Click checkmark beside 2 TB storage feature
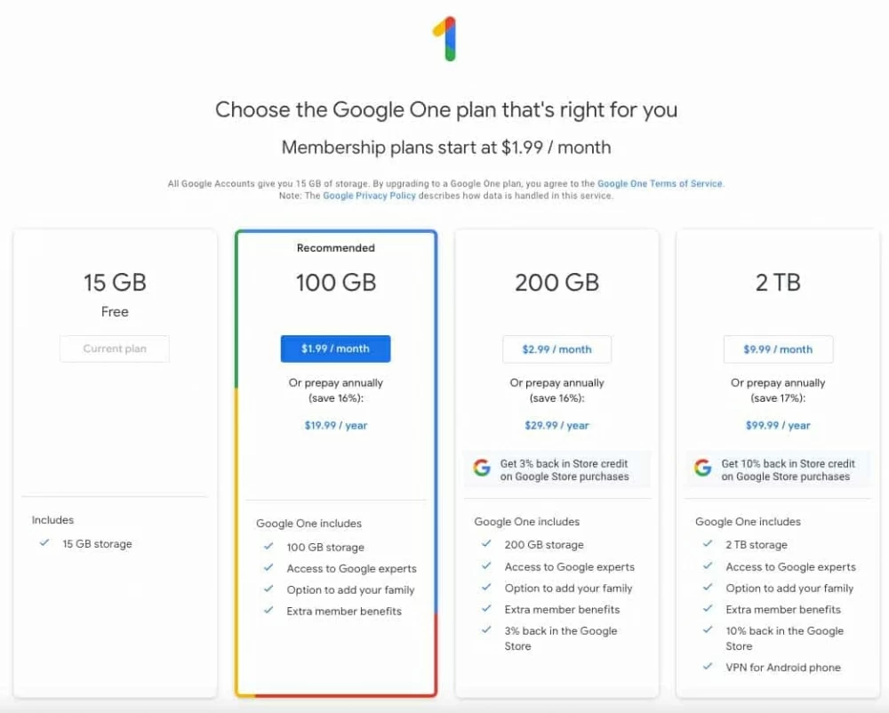The height and width of the screenshot is (713, 889). click(x=708, y=544)
